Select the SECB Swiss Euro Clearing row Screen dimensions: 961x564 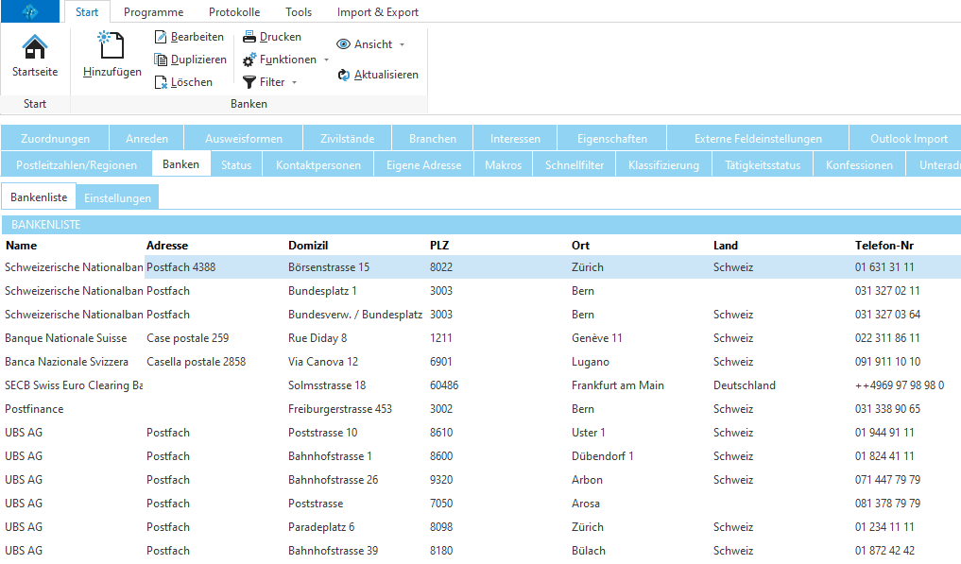click(74, 385)
